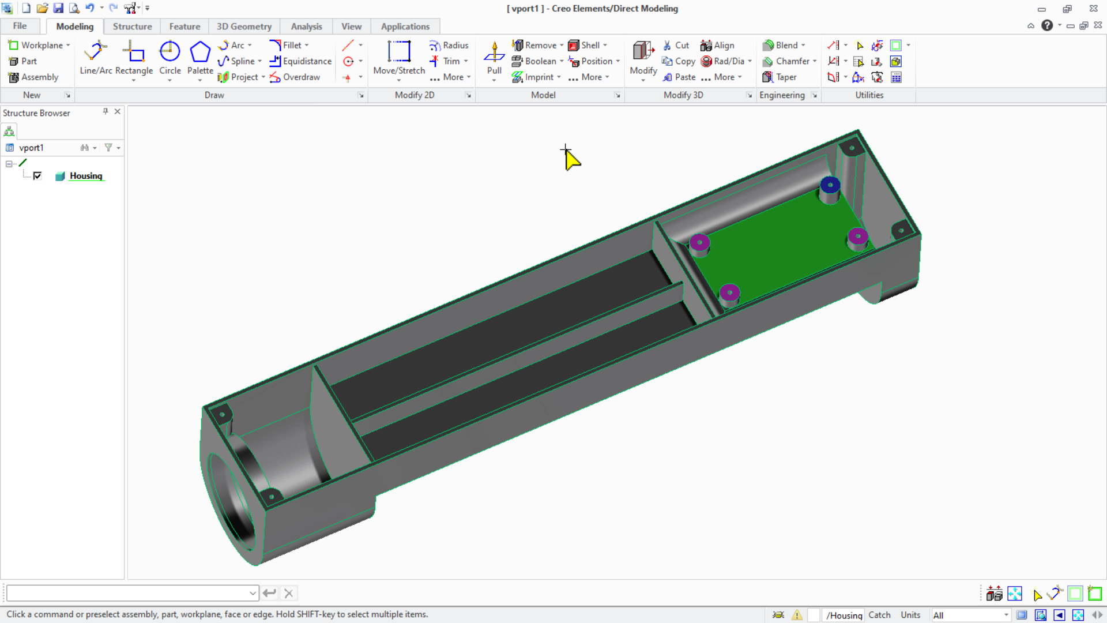Close the Structure Browser panel

(118, 111)
